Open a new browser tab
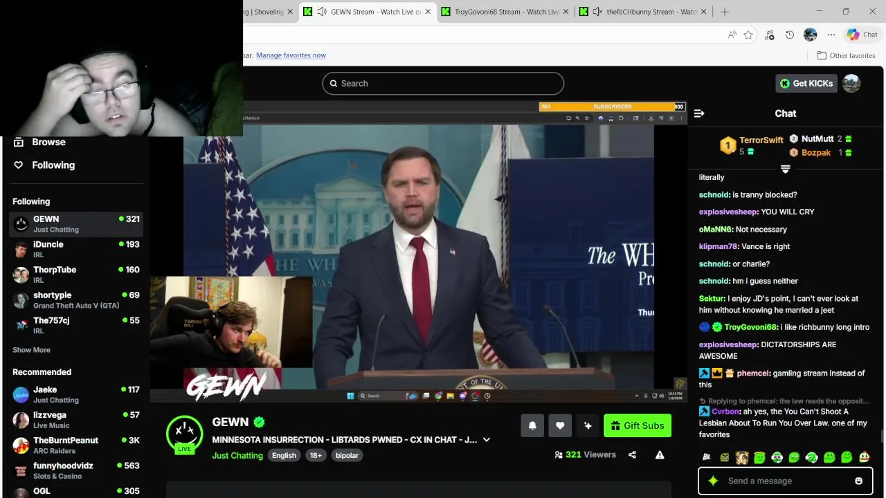This screenshot has height=498, width=886. 724,12
